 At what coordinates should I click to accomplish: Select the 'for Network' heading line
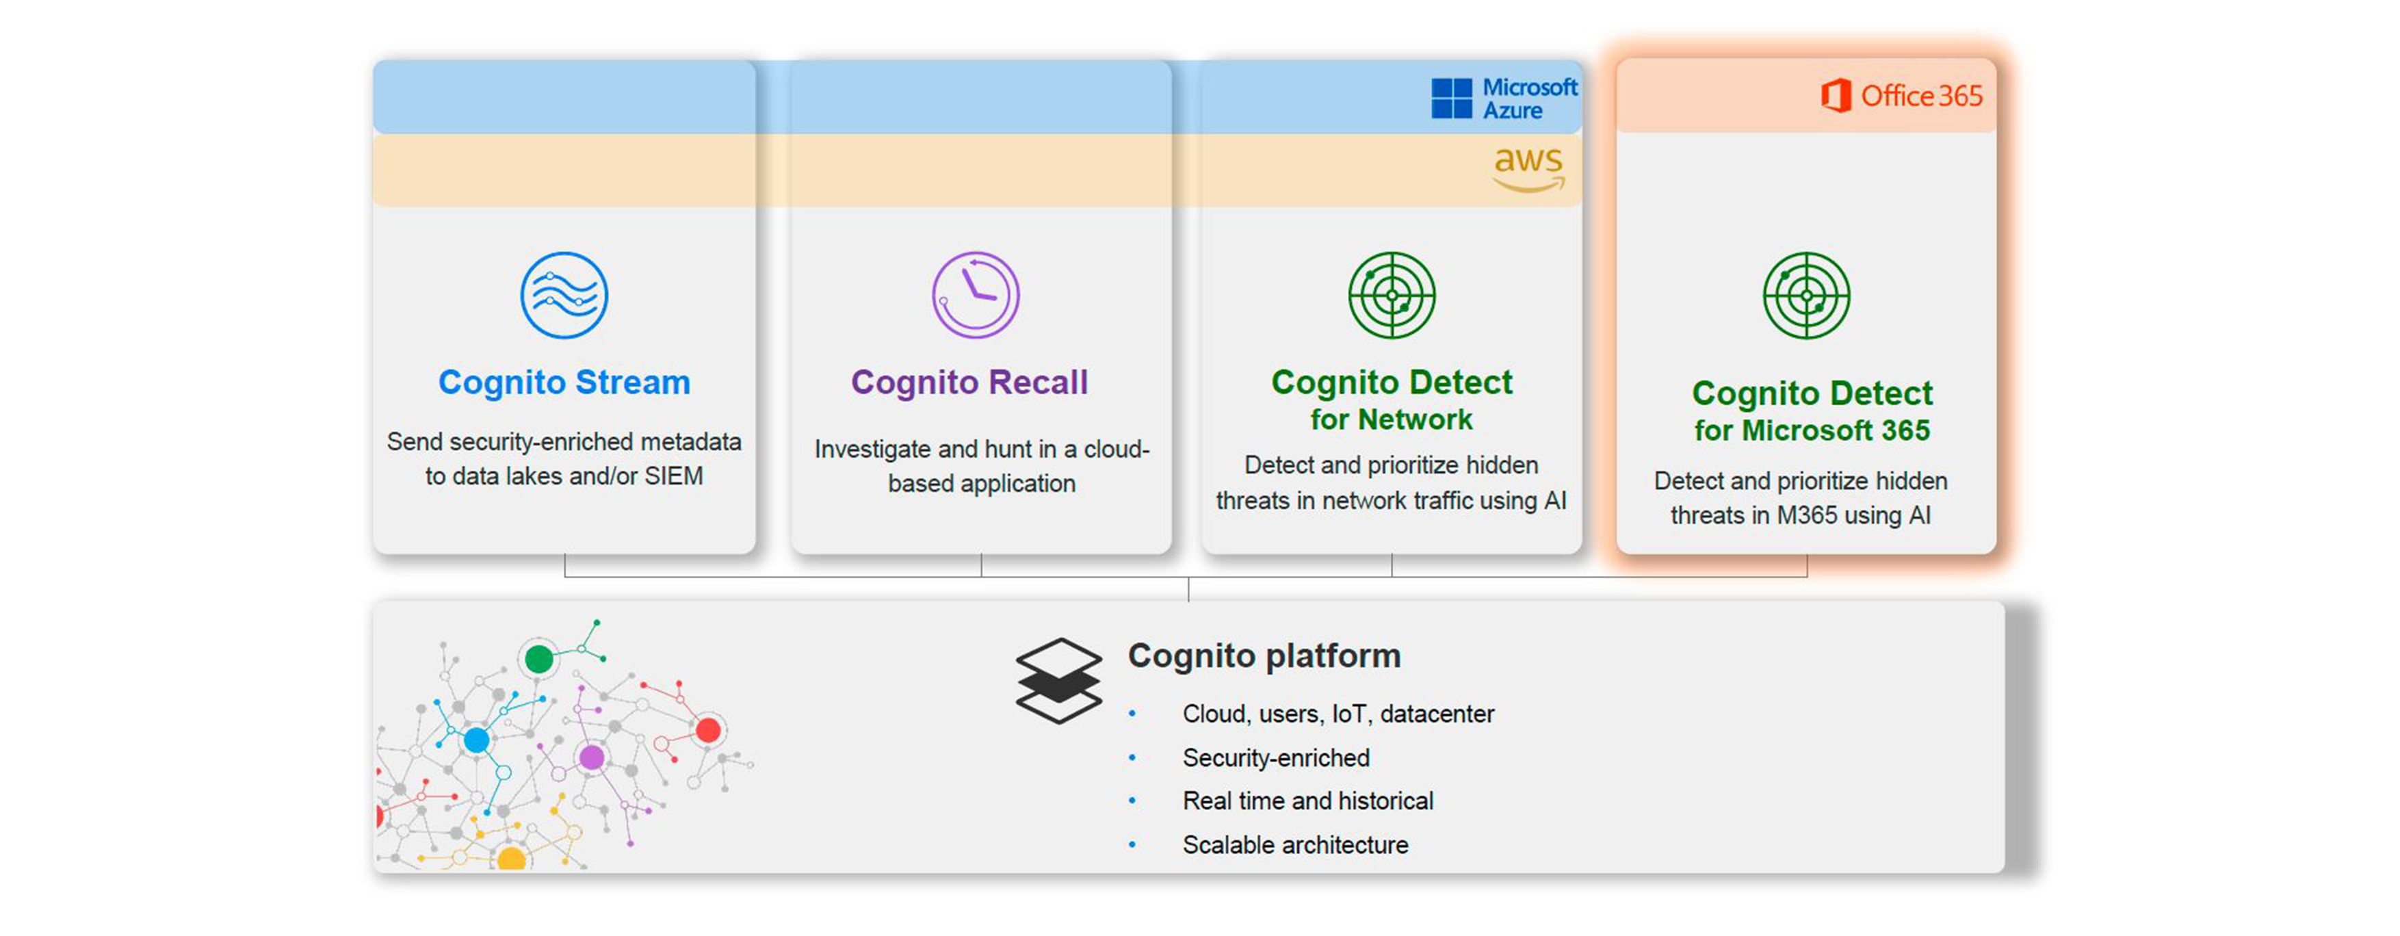[1392, 419]
